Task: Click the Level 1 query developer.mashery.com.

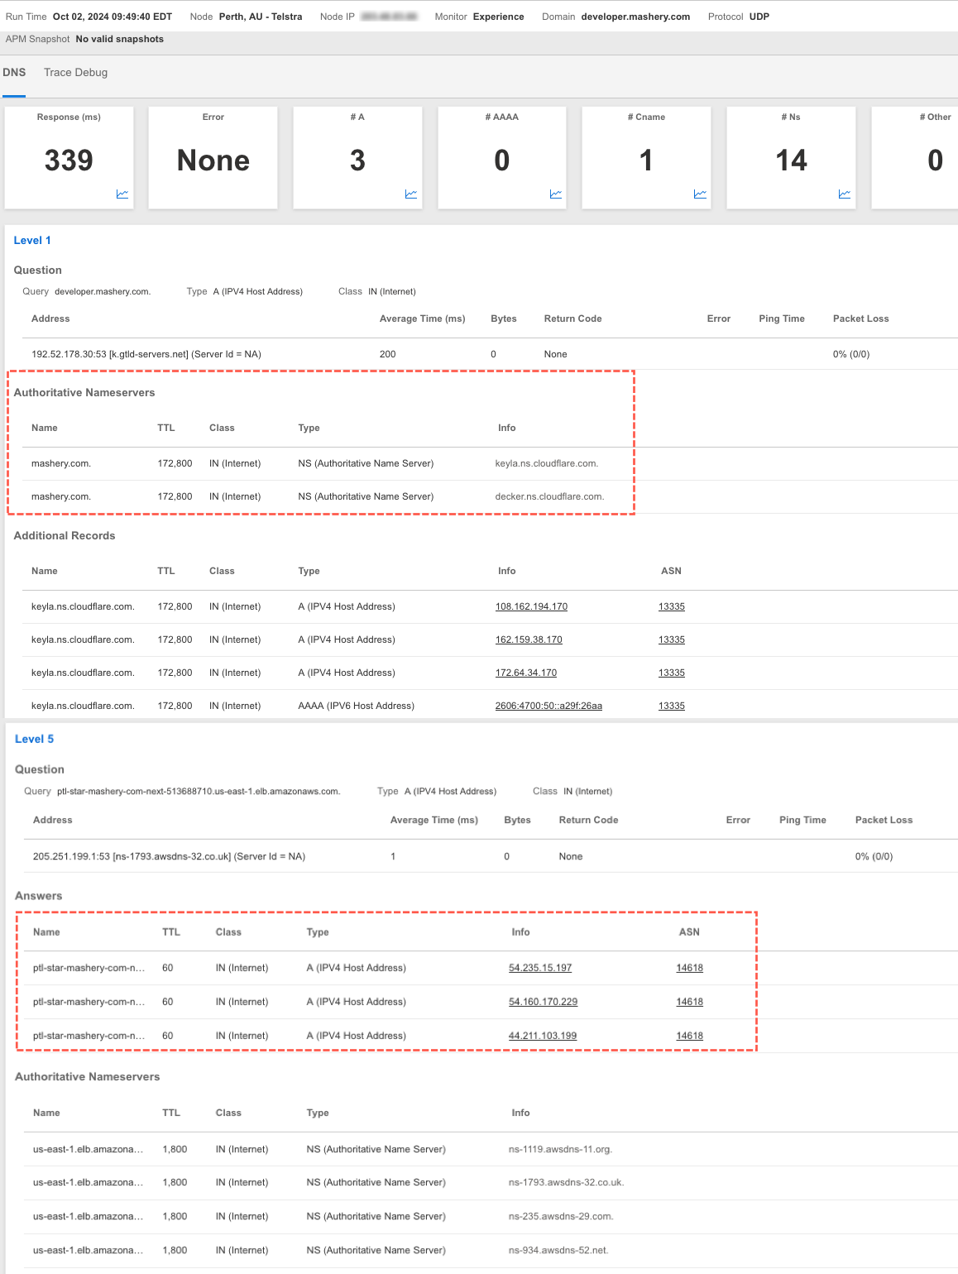Action: point(103,292)
